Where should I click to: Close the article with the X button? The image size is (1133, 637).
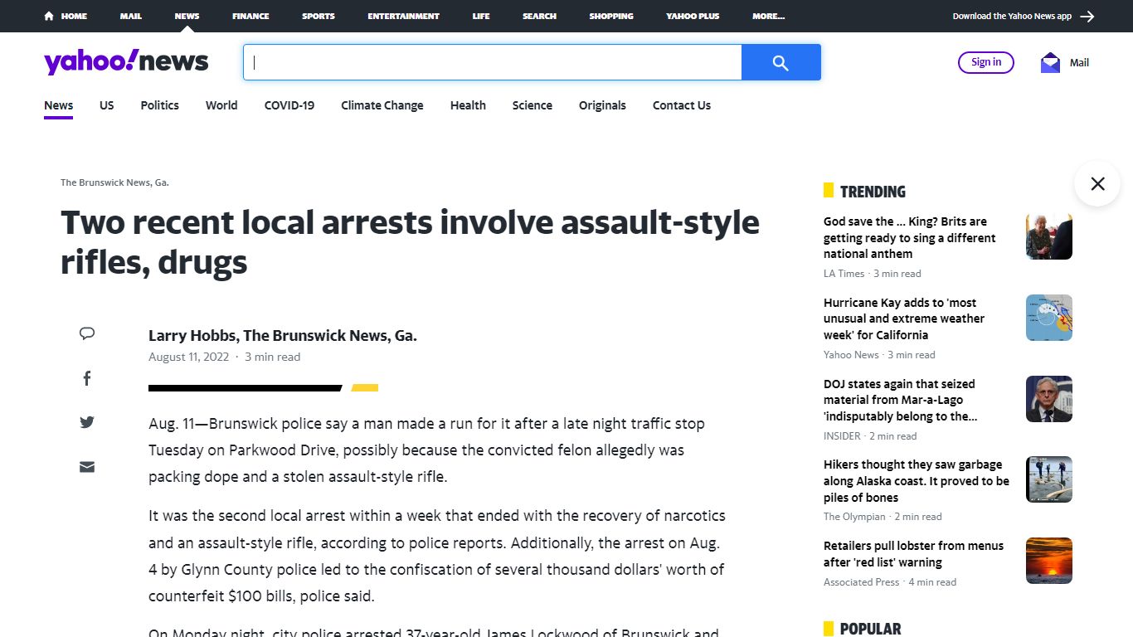tap(1097, 183)
